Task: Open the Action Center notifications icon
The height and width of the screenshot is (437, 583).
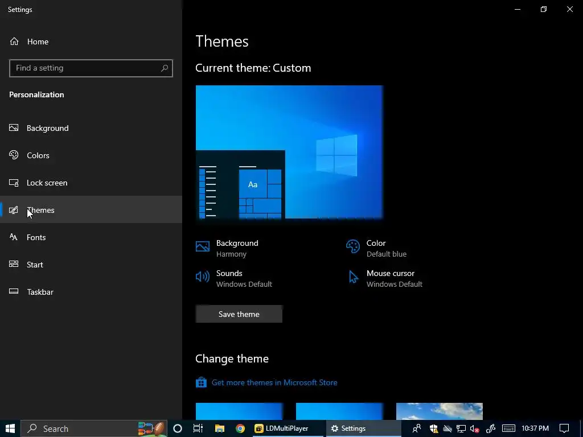Action: pyautogui.click(x=564, y=428)
